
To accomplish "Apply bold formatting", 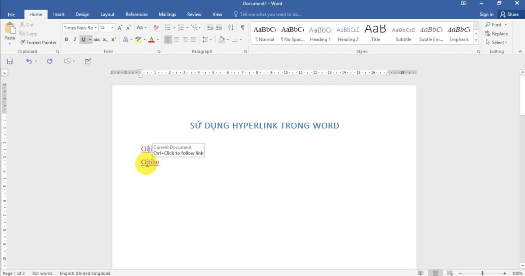I will [x=66, y=39].
